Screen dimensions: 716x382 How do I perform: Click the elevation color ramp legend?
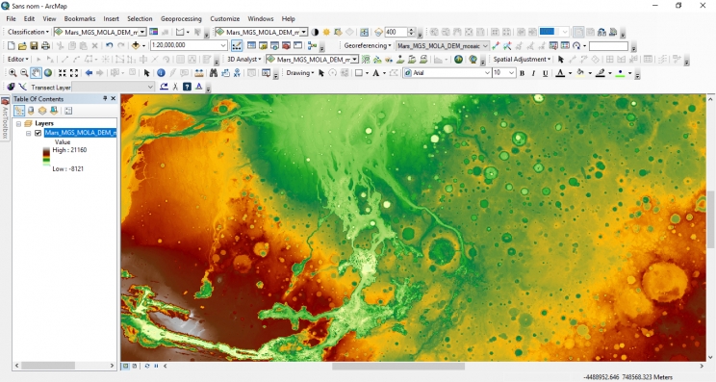[x=46, y=156]
